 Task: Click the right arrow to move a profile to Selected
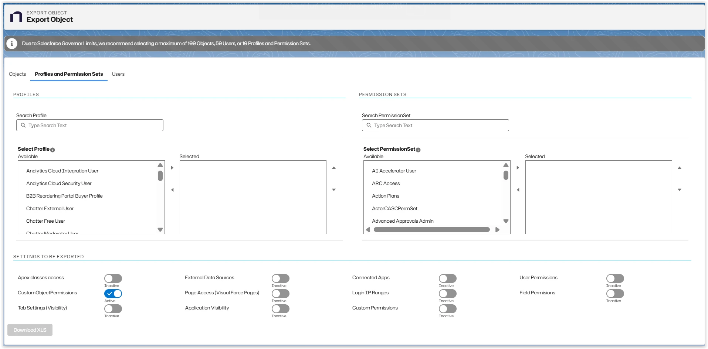[172, 167]
